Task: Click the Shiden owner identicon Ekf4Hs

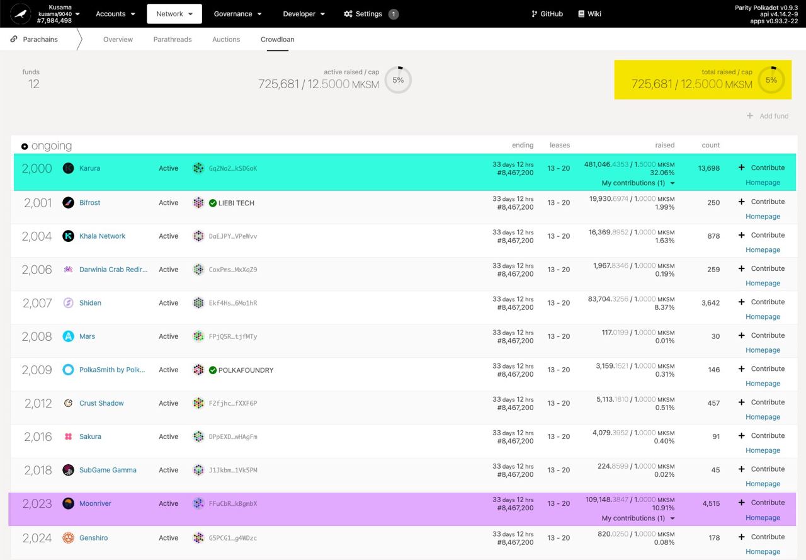Action: click(198, 303)
